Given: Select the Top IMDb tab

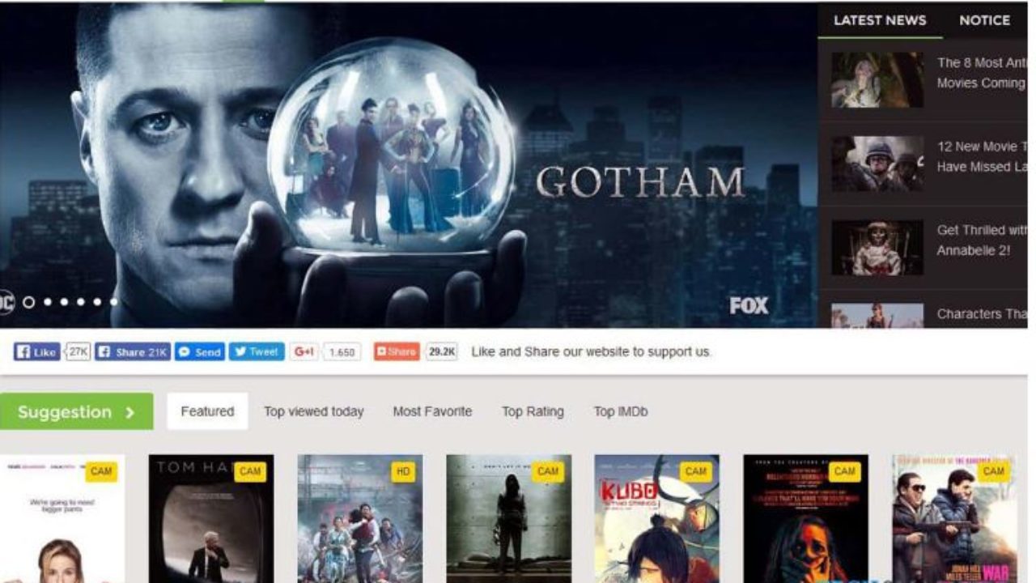Looking at the screenshot, I should point(621,411).
